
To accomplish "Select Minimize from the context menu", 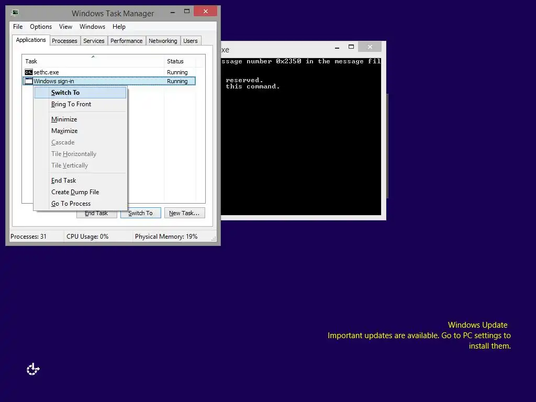I will pyautogui.click(x=80, y=119).
